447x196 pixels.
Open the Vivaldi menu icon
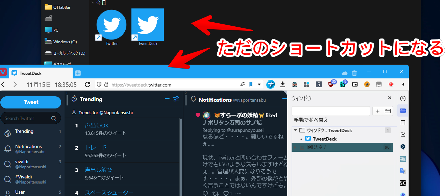[x=3, y=72]
